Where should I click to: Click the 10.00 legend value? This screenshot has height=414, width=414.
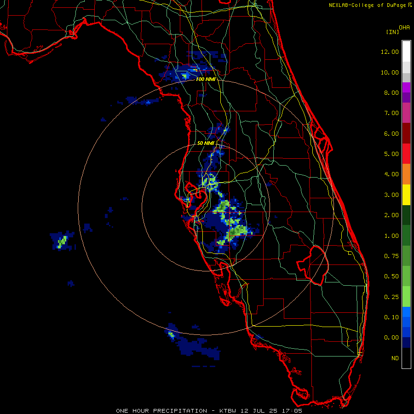pyautogui.click(x=390, y=72)
